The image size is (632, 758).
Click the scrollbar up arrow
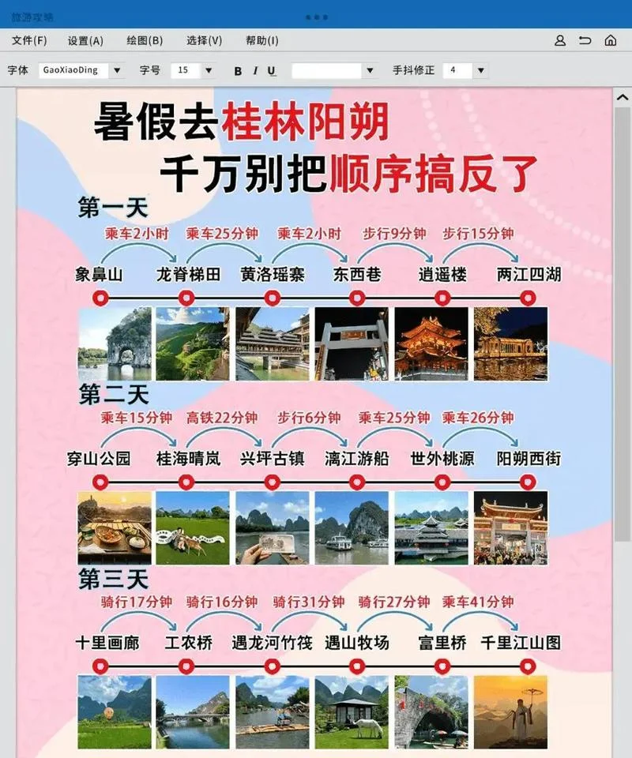(623, 97)
